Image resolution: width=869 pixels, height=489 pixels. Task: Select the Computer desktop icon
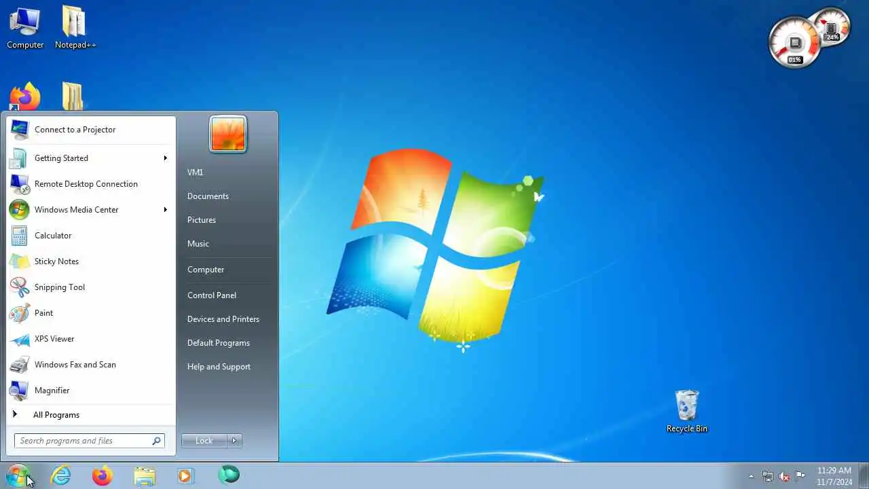point(25,28)
